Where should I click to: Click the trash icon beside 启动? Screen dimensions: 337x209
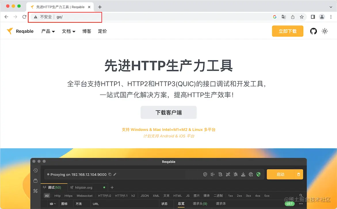[298, 174]
